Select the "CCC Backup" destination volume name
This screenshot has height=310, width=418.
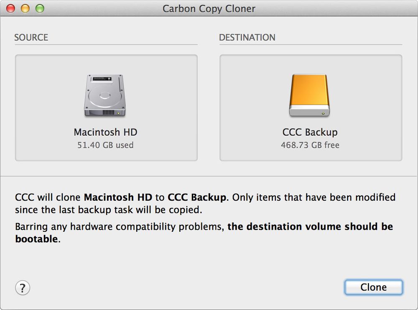310,132
